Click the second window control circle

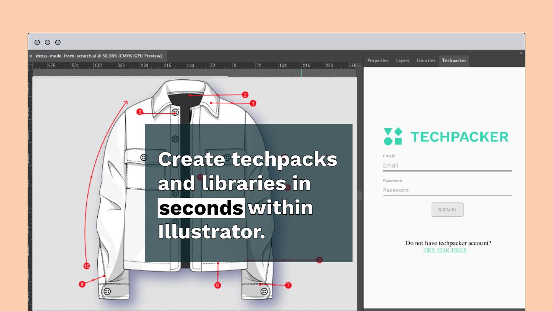point(48,42)
